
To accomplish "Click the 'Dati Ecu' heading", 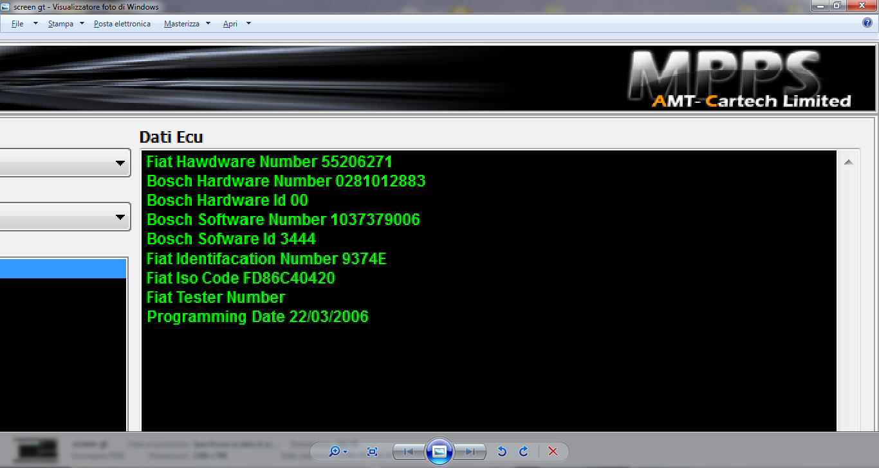I will tap(171, 137).
